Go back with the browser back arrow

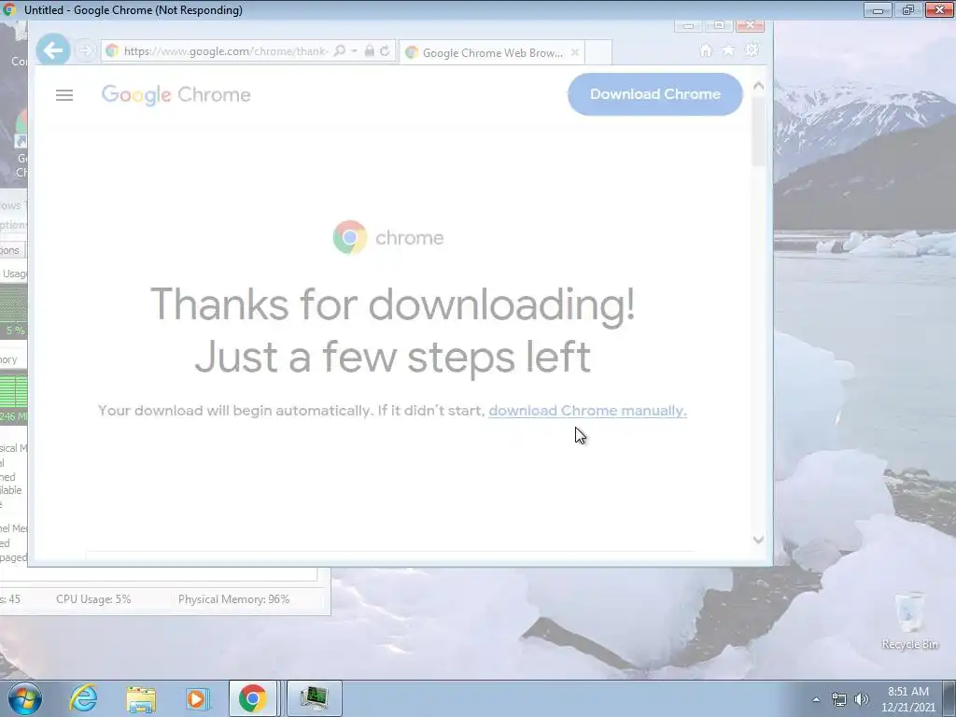[52, 50]
